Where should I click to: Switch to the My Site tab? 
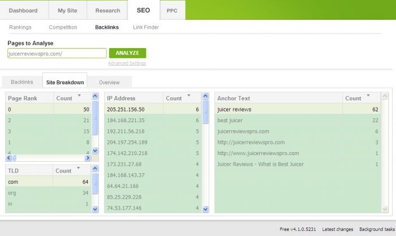tap(67, 11)
